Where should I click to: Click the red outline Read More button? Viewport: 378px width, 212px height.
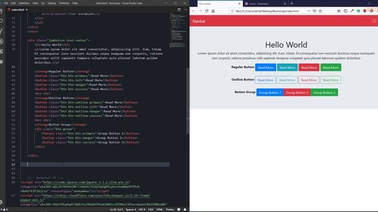(308, 80)
